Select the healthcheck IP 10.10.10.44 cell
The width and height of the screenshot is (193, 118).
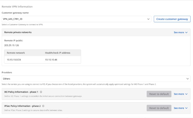coord(52,60)
